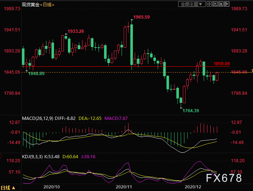Click the axis scale-to-start icon
Image resolution: width=253 pixels, height=191 pixels.
tap(215, 4)
